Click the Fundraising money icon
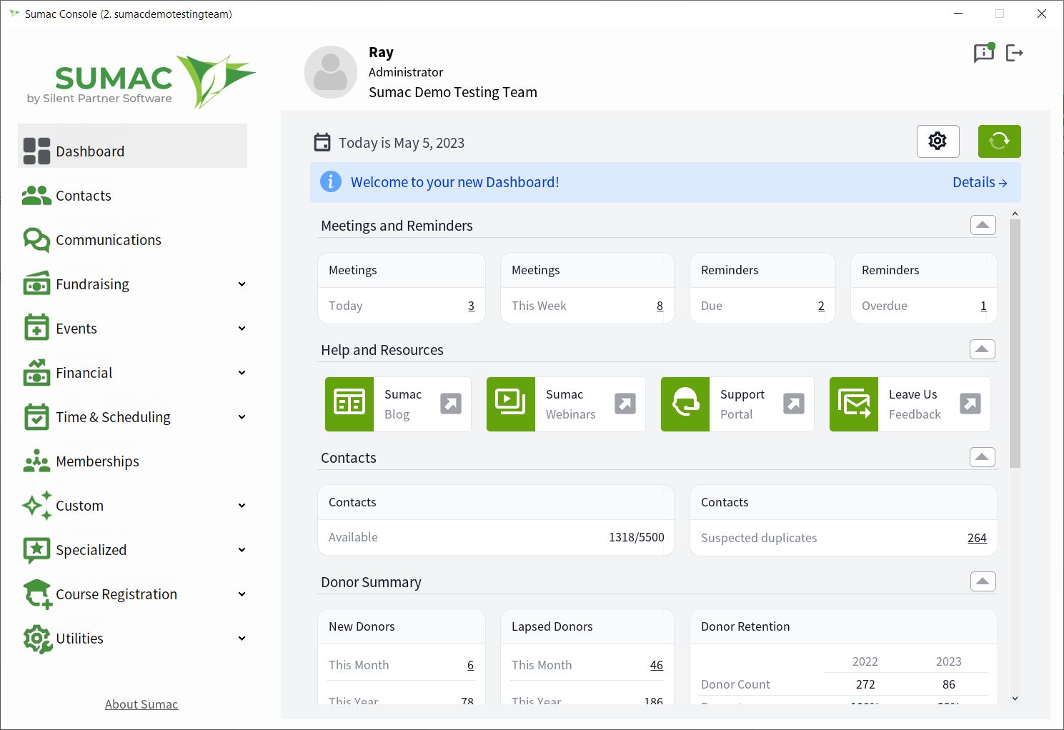Viewport: 1064px width, 730px height. (x=36, y=284)
